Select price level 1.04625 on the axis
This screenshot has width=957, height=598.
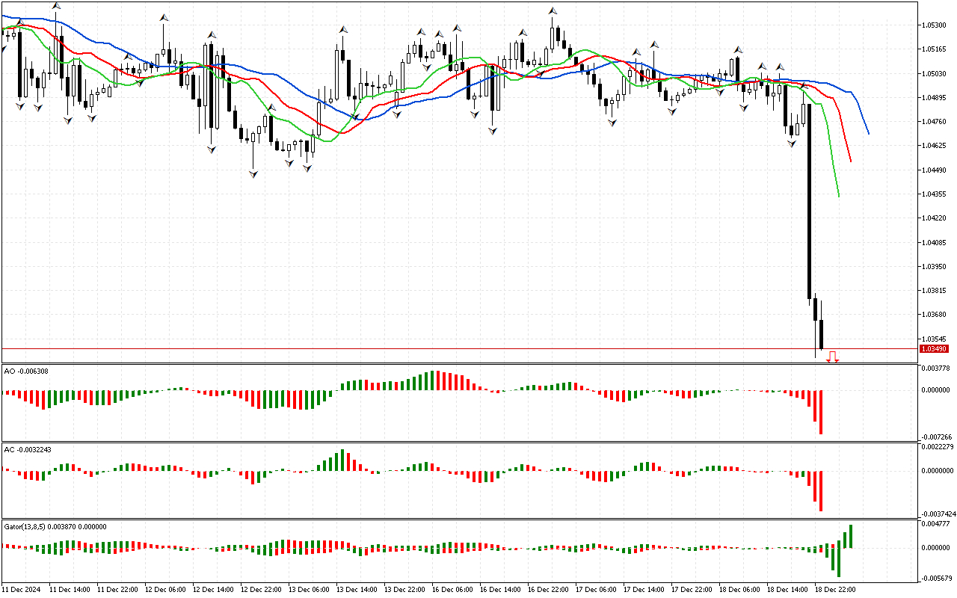pyautogui.click(x=935, y=146)
